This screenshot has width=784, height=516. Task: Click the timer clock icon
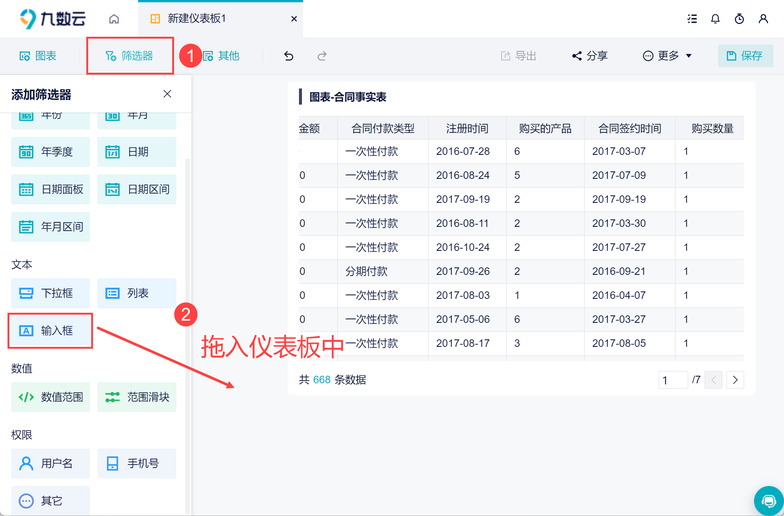739,19
